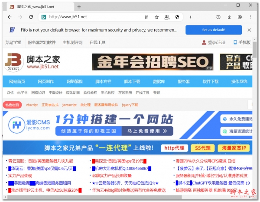
Task: Open 正则表达式 featured link
Action: tap(50, 105)
